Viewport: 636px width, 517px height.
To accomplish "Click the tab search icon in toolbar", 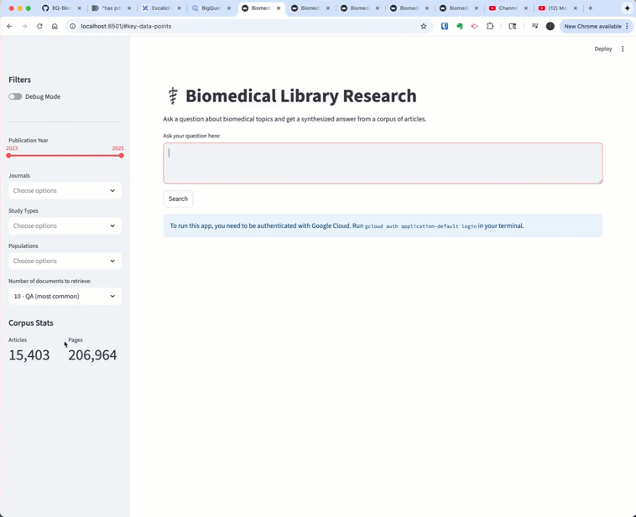I will [x=513, y=26].
